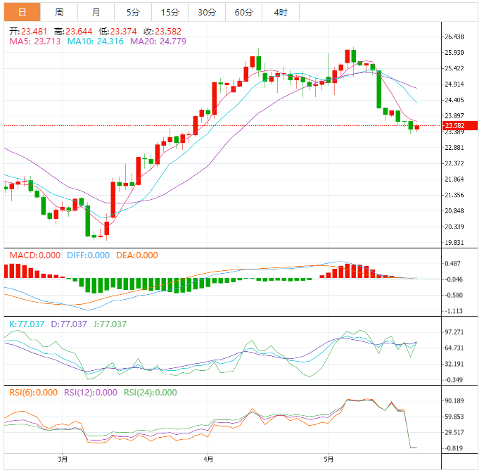Open the 30分 interval tab
This screenshot has height=475, width=484.
click(x=207, y=13)
